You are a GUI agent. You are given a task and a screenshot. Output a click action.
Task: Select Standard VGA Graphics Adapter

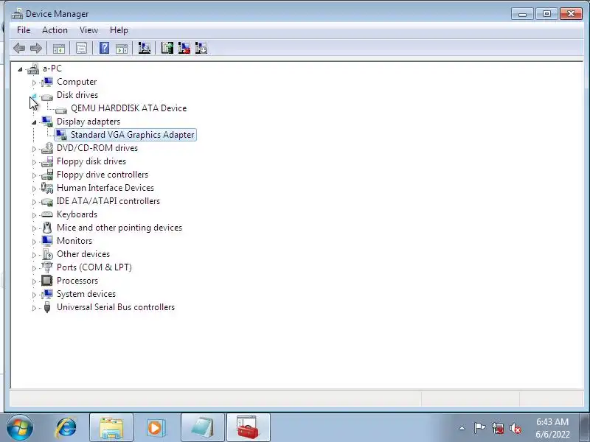click(x=133, y=135)
